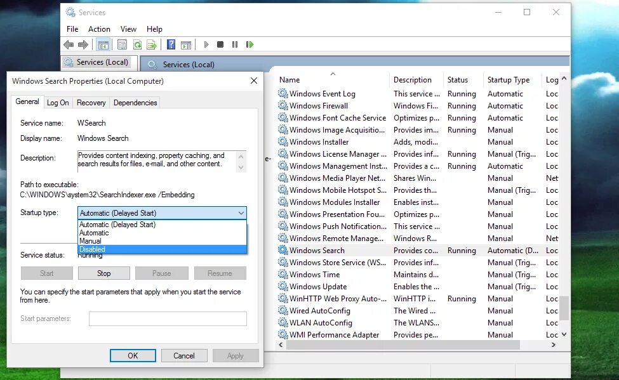This screenshot has width=619, height=380.
Task: Start service using the toolbar play icon
Action: 206,44
